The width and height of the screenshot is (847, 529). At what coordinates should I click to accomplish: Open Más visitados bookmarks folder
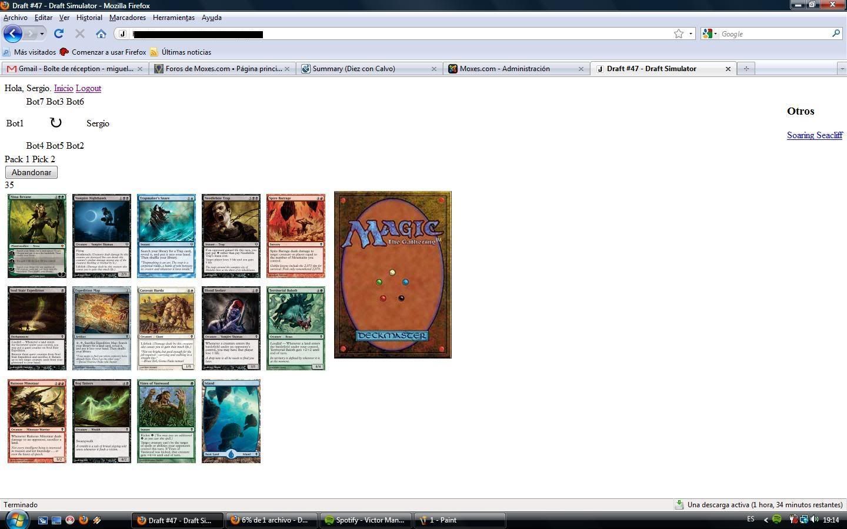pos(29,52)
